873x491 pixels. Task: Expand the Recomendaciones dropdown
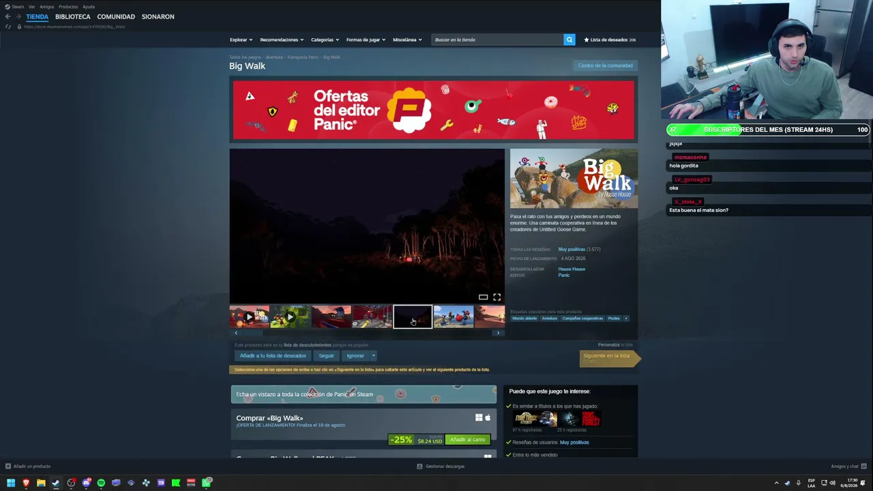pos(282,40)
